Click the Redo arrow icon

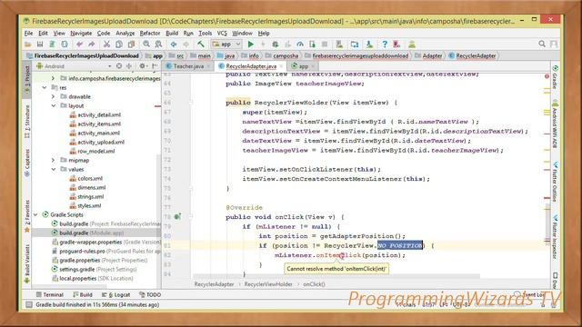[x=91, y=45]
